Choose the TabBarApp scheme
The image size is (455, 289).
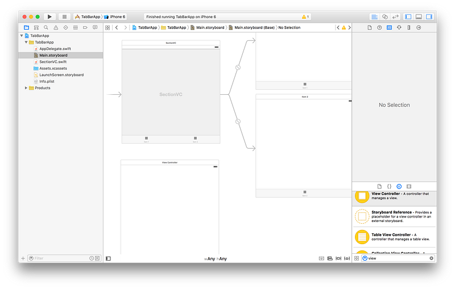88,17
